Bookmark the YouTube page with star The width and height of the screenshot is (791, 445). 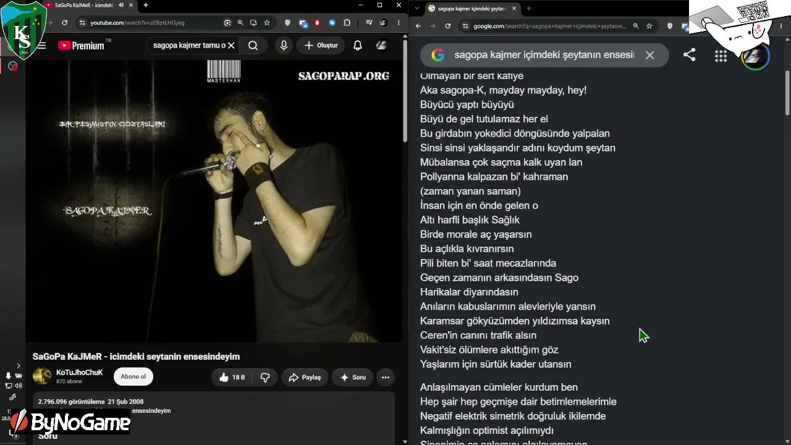267,23
